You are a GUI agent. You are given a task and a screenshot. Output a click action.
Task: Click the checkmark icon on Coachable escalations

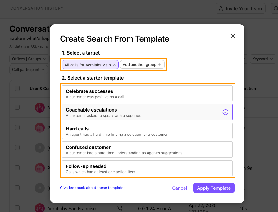[x=225, y=112]
